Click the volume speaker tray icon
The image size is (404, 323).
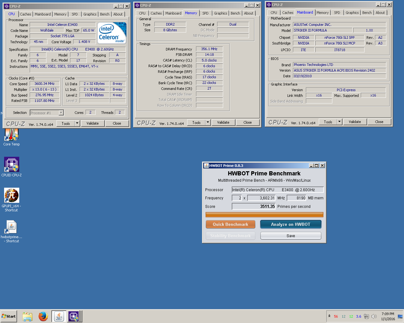pyautogui.click(x=374, y=316)
